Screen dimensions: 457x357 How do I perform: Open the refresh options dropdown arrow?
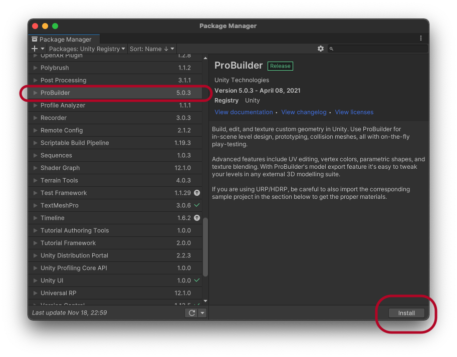coord(202,313)
